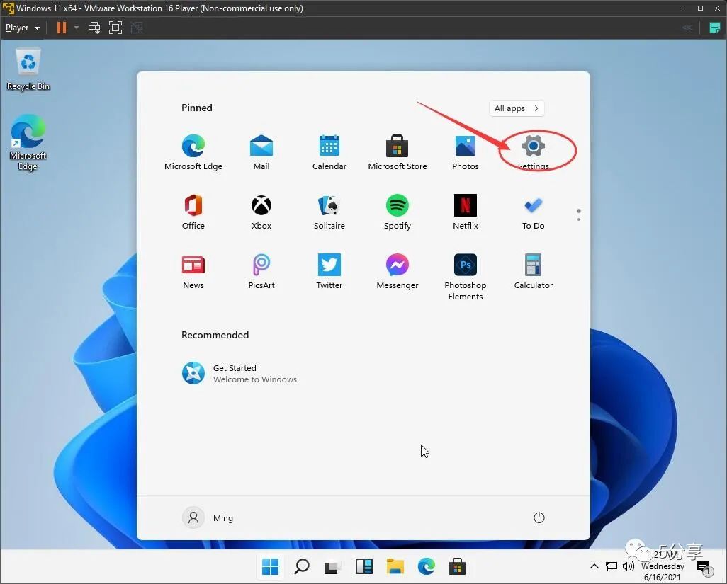Launch the Office app

[193, 212]
